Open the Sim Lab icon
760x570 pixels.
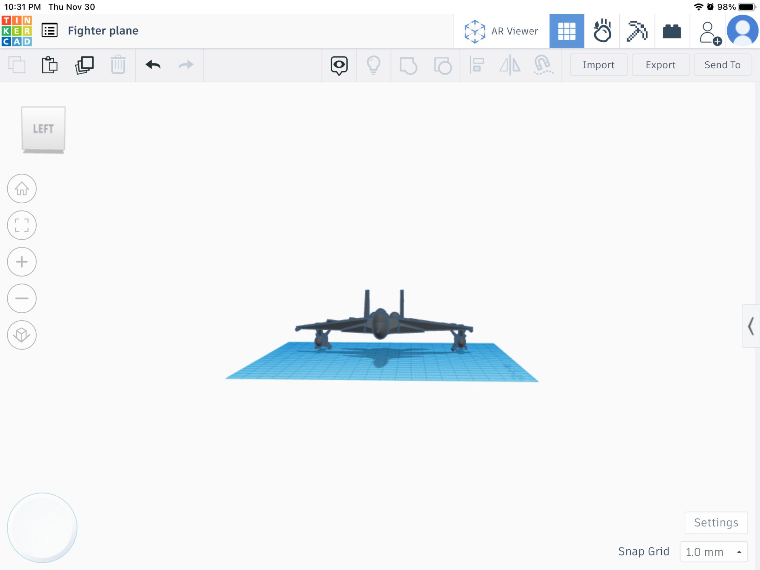click(602, 31)
